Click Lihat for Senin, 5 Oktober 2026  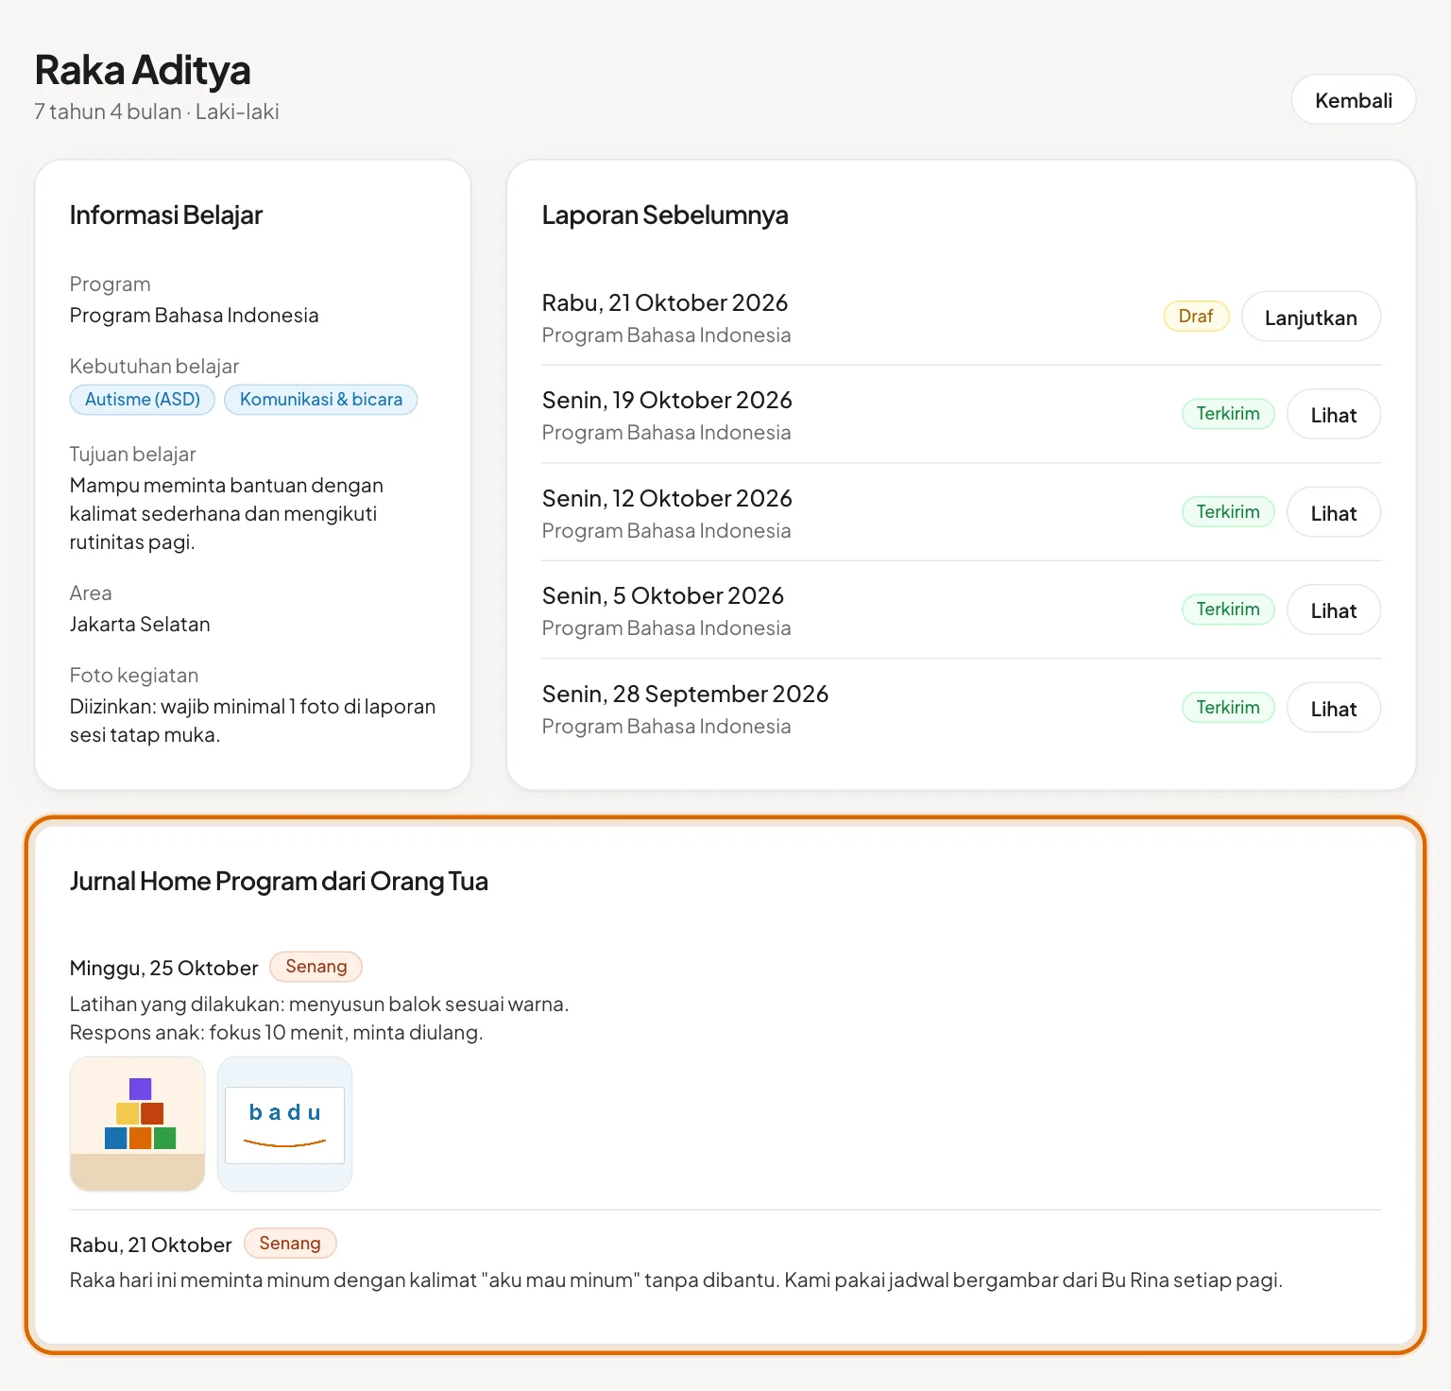pos(1333,610)
